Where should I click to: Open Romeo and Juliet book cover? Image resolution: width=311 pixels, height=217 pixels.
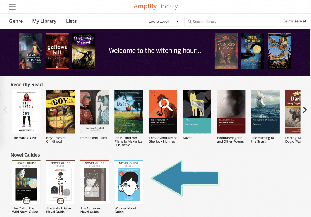[x=95, y=112]
